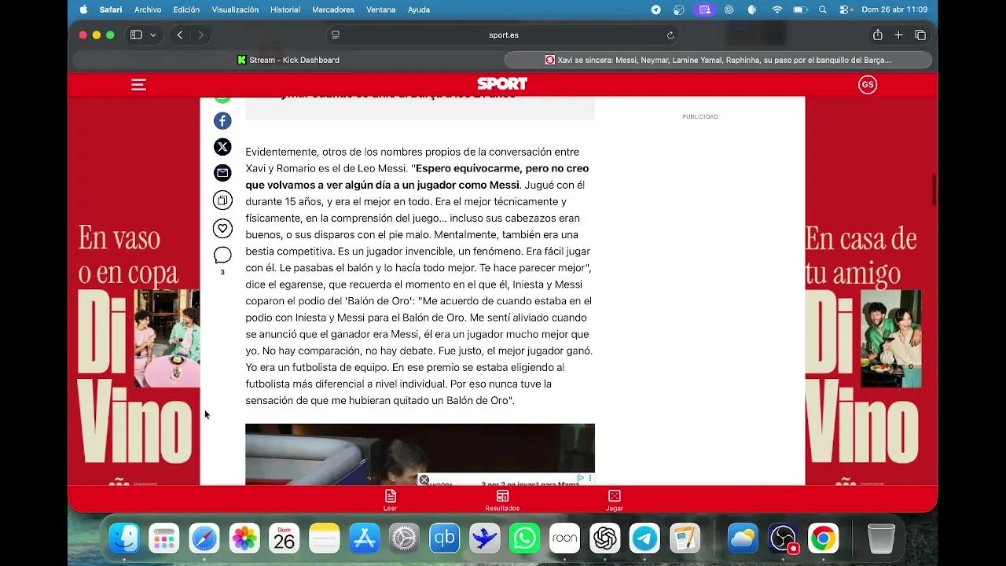Image resolution: width=1006 pixels, height=566 pixels.
Task: Toggle Safari sidebar button
Action: point(136,35)
